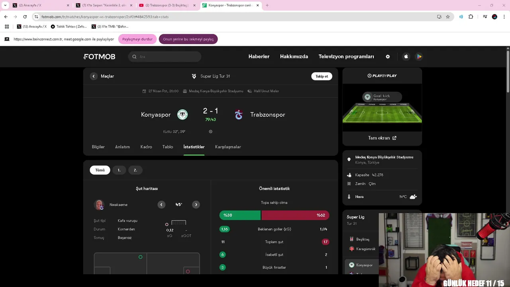Bookmark this page with star icon
Screen dimensions: 510x287
pyautogui.click(x=448, y=17)
